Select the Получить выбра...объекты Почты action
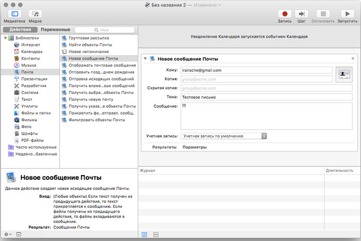Image resolution: width=361 pixels, height=241 pixels. click(x=99, y=93)
